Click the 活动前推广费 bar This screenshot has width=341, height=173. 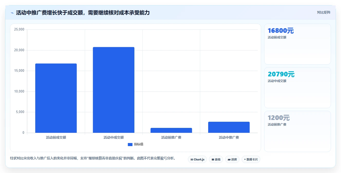pos(171,130)
